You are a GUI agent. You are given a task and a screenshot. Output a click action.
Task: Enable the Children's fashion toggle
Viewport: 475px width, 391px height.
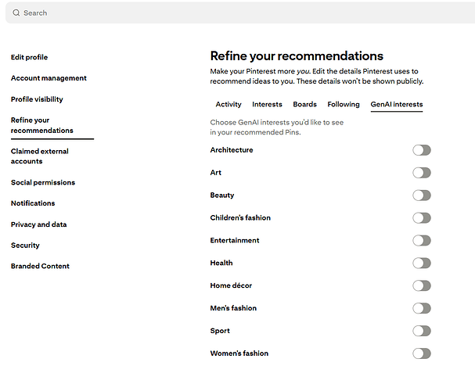422,218
